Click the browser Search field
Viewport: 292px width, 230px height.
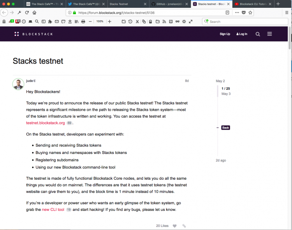pyautogui.click(x=245, y=22)
